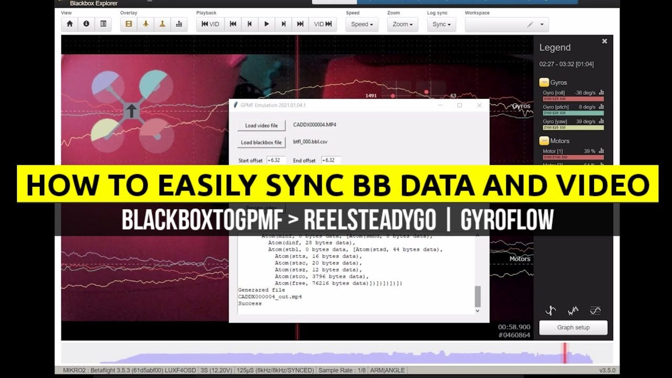
Task: Click the ARM|ANGLE status entry
Action: (387, 370)
